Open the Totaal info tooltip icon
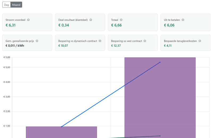This screenshot has height=138, width=213. [121, 20]
